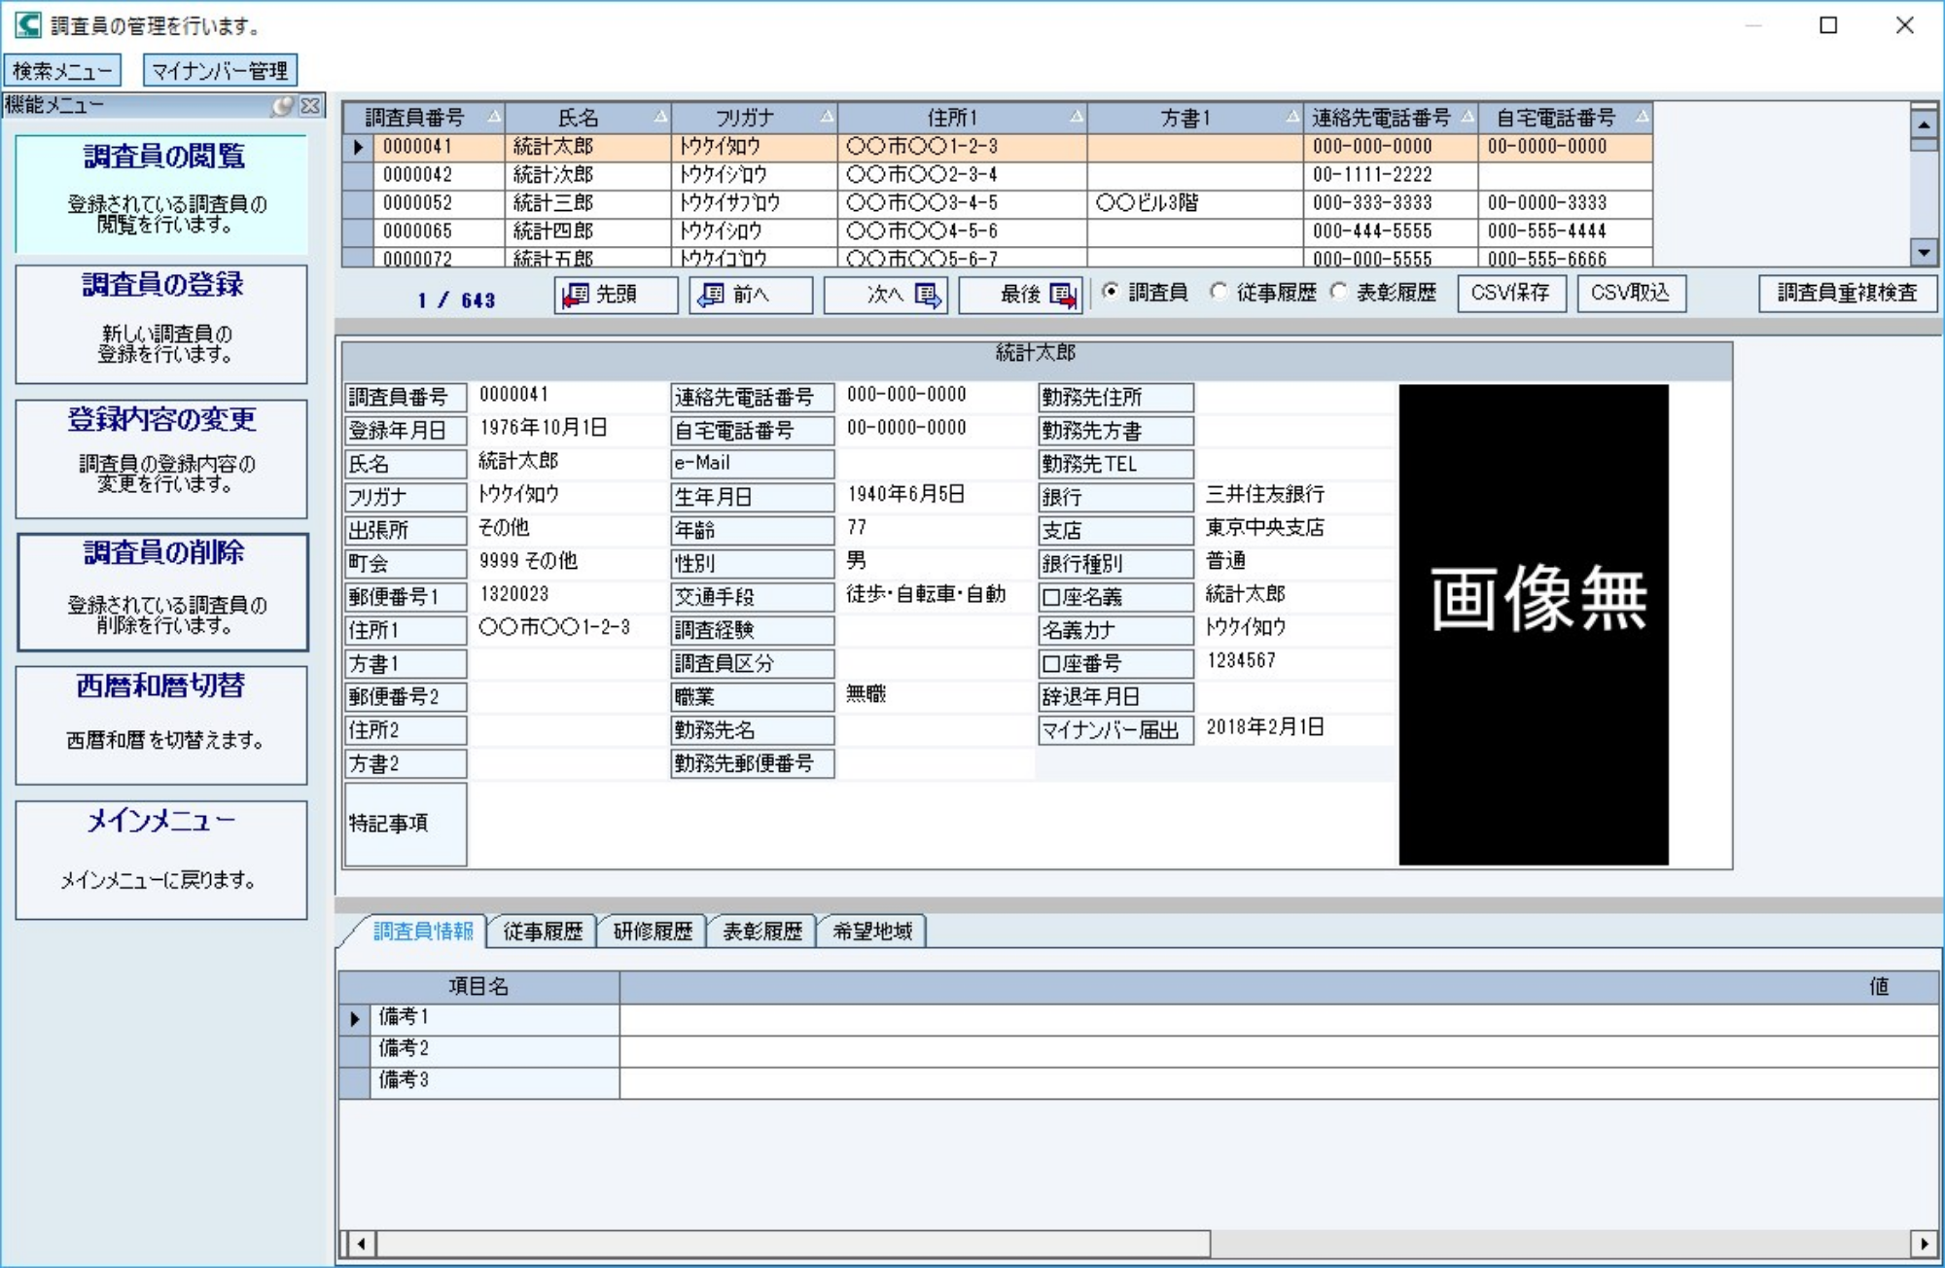The height and width of the screenshot is (1268, 1945).
Task: Click the 東京中央支店 branch value
Action: [1264, 528]
